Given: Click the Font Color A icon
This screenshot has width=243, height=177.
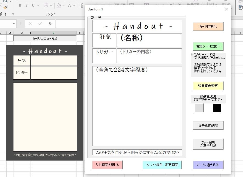Looking at the screenshot, I should tap(69, 5).
